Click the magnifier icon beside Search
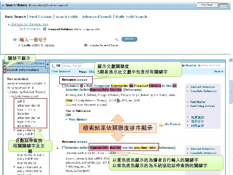 116,39
